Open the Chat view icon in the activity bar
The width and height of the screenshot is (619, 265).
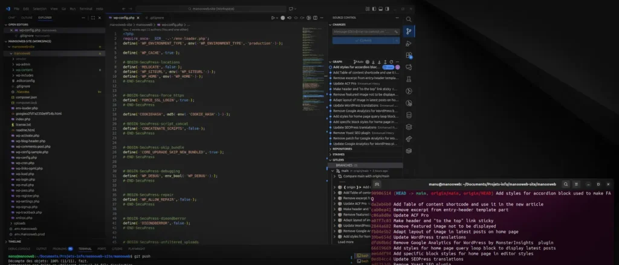point(409,68)
